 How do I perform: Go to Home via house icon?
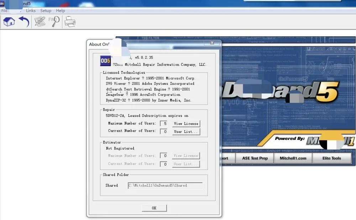point(9,22)
